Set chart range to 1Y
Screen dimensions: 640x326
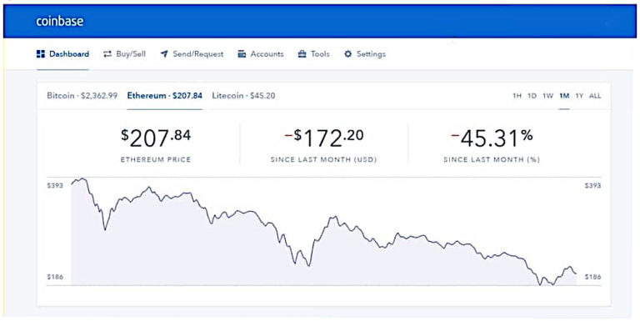tap(579, 96)
